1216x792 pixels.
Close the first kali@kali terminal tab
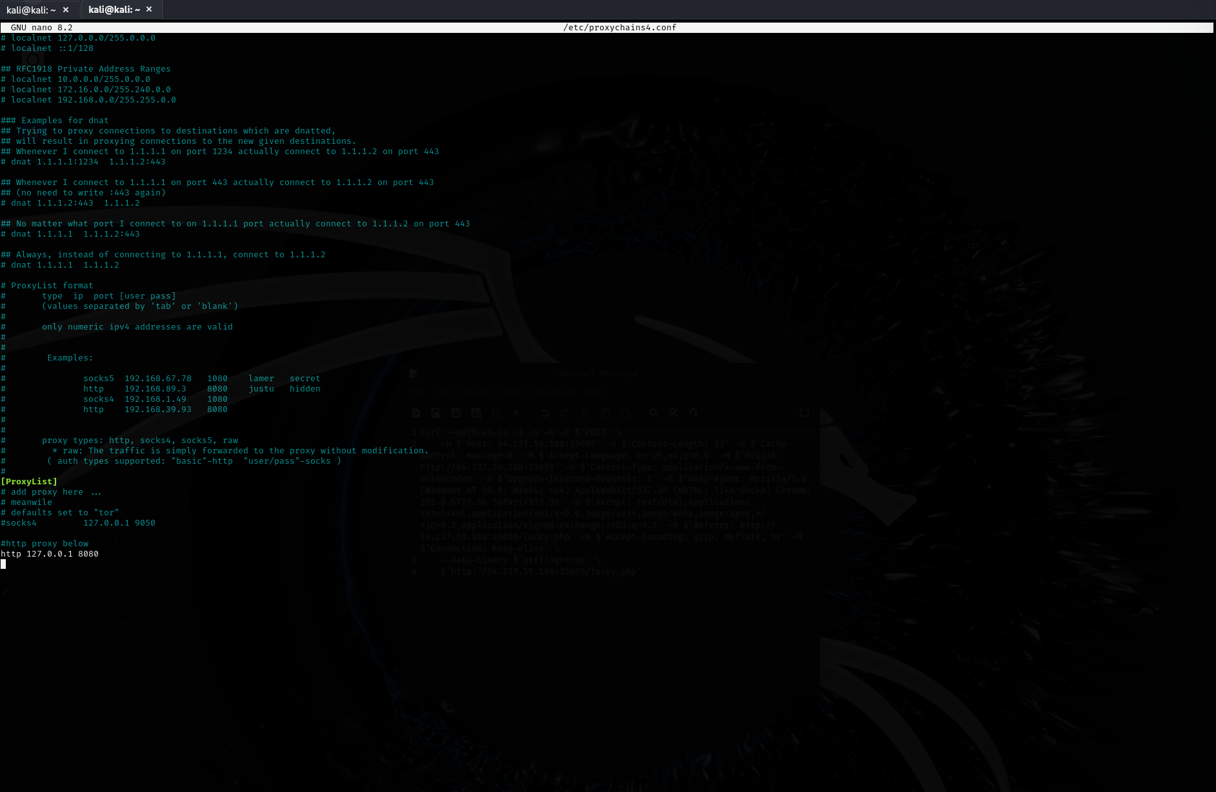tap(66, 10)
